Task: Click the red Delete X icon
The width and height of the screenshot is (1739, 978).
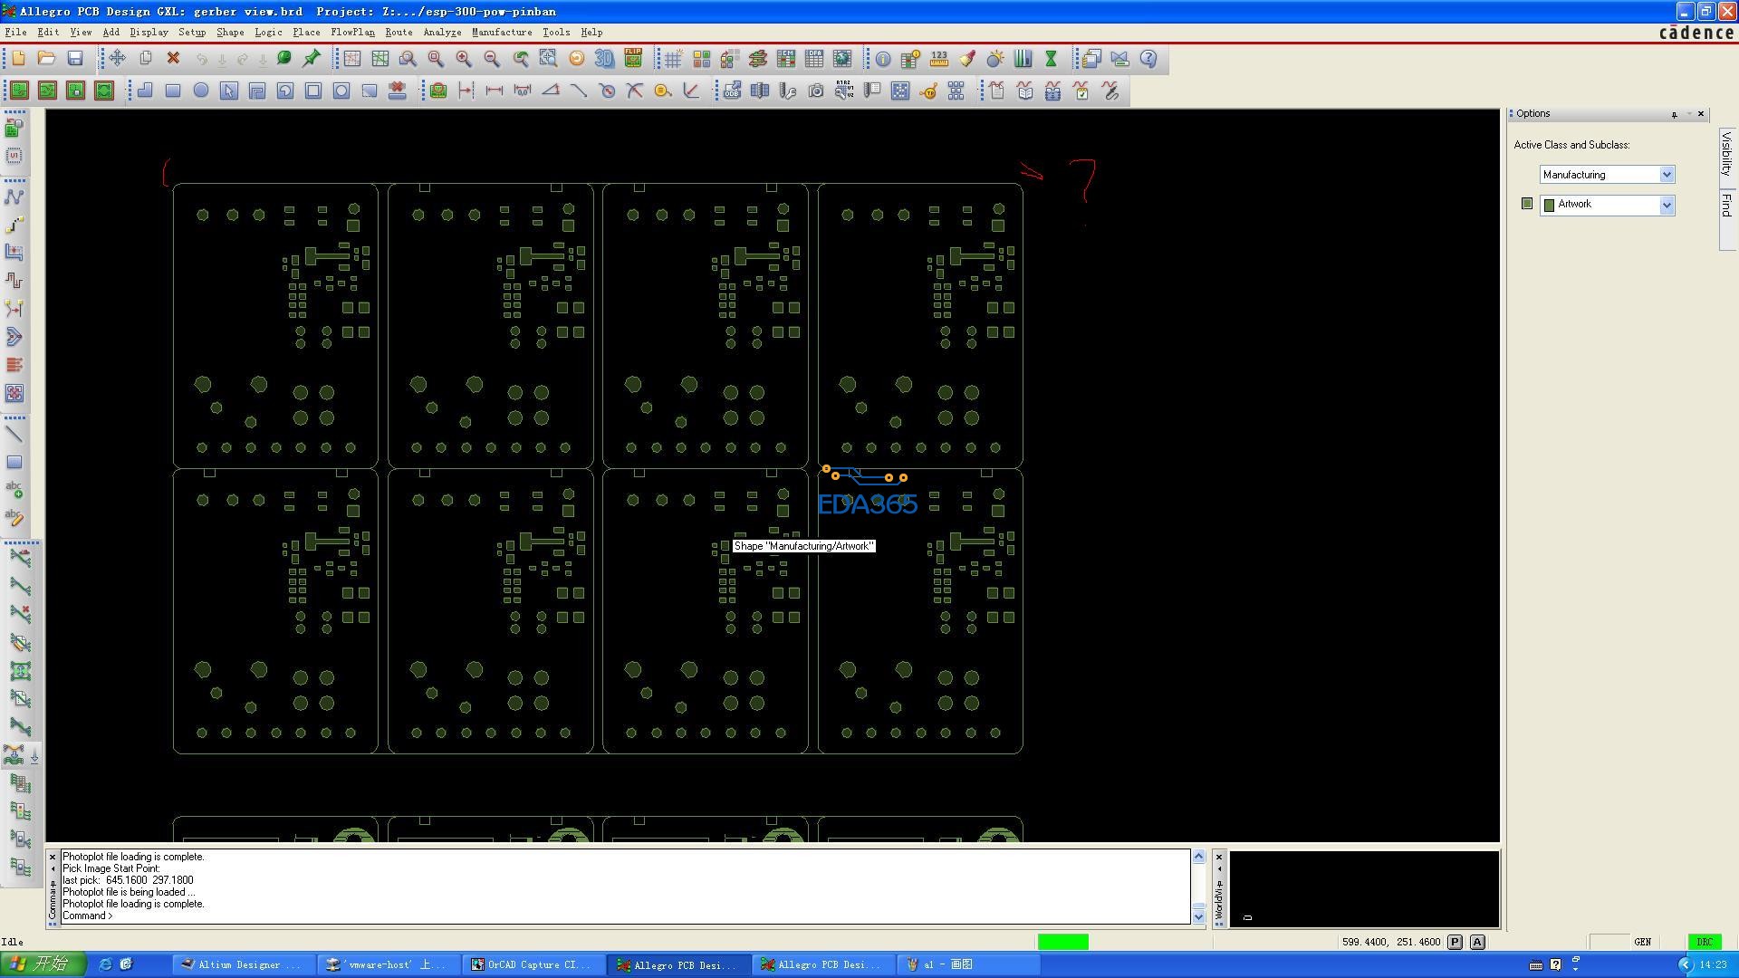Action: click(173, 59)
